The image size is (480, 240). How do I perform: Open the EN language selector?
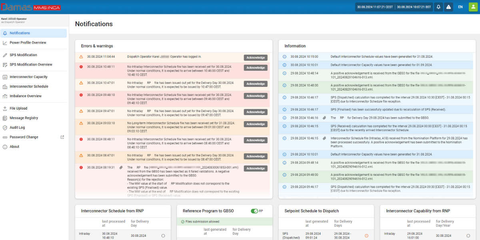[x=460, y=7]
